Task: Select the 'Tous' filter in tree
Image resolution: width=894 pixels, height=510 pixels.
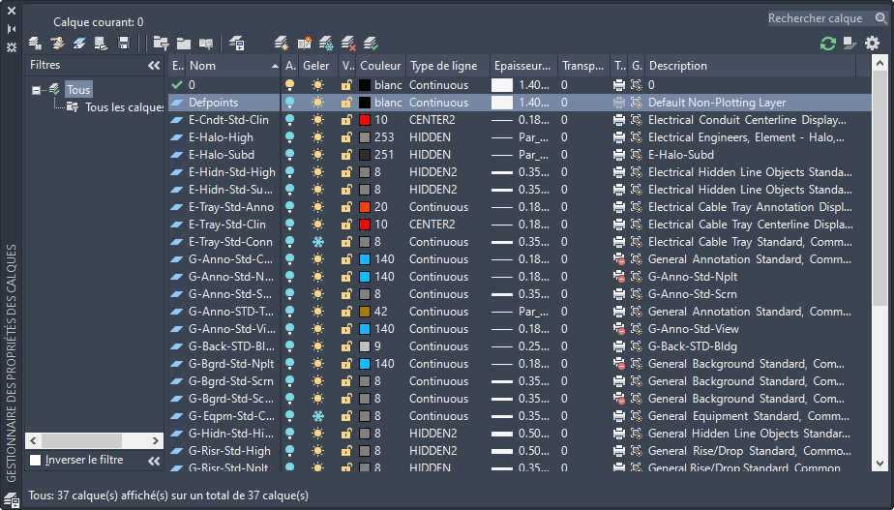Action: point(78,90)
